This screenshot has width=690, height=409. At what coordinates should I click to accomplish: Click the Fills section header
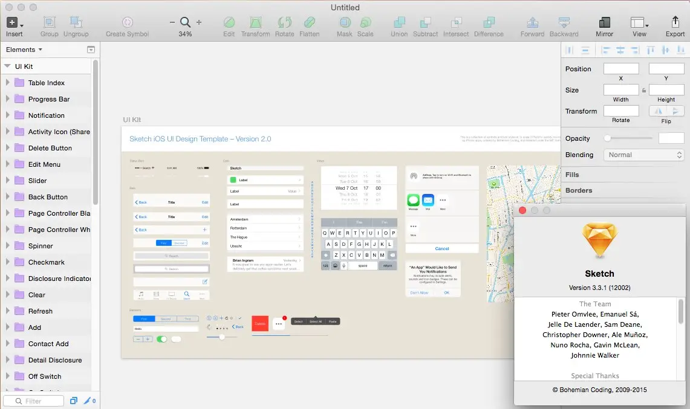572,175
